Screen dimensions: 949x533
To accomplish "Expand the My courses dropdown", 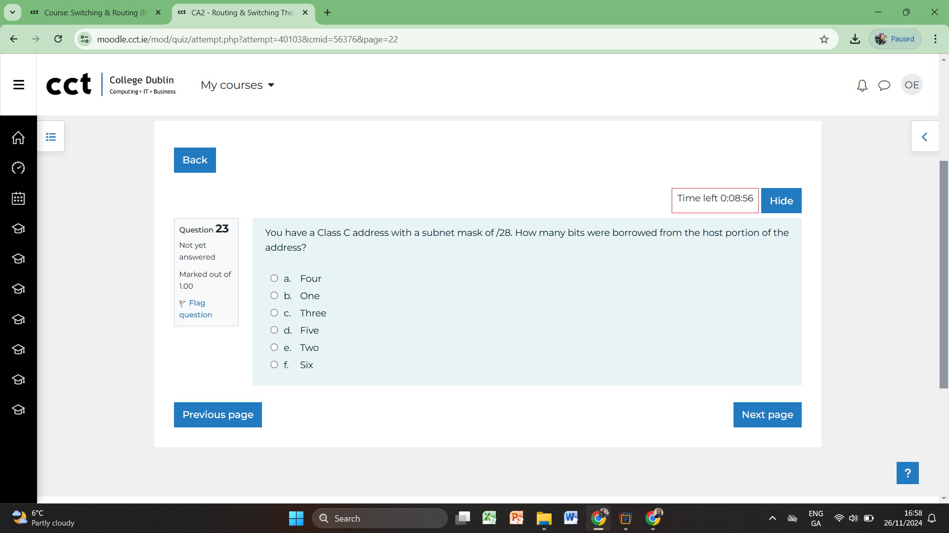I will click(x=237, y=85).
